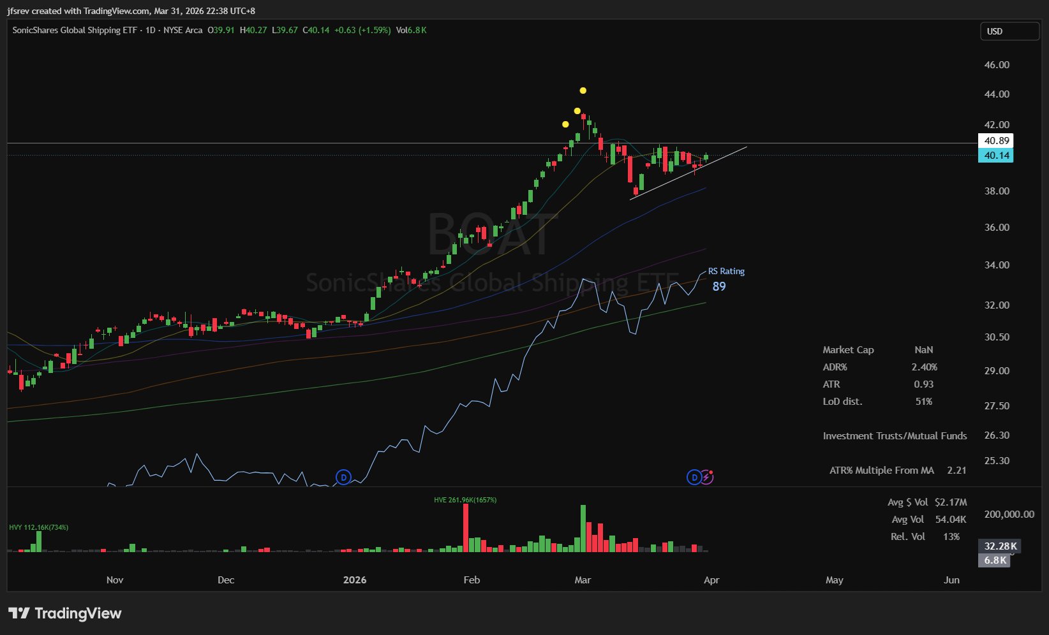1049x635 pixels.
Task: Click the lightning bolt event marker
Action: pos(707,477)
